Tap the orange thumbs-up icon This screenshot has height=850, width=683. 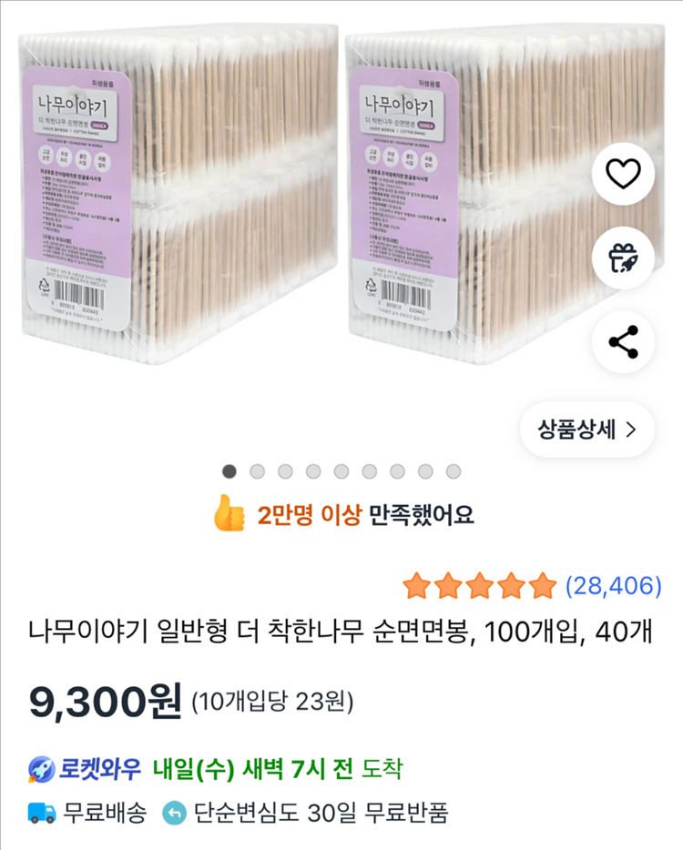click(229, 516)
